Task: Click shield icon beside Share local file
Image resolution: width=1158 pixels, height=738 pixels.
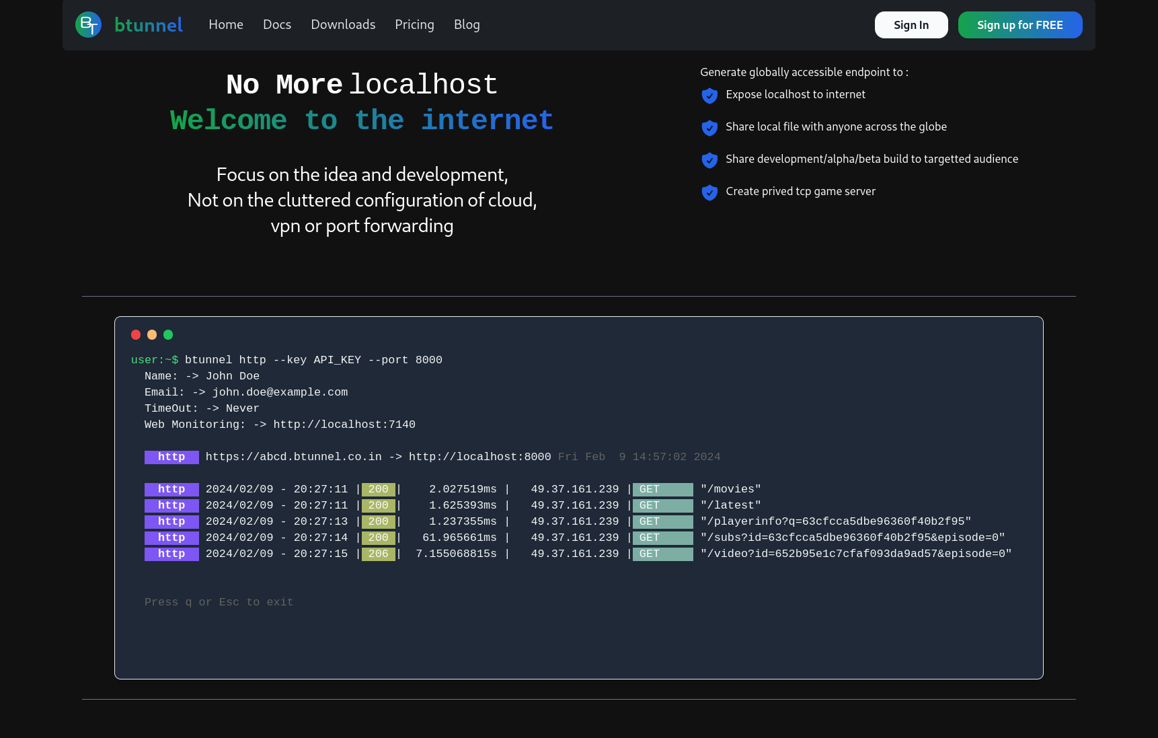Action: (x=709, y=128)
